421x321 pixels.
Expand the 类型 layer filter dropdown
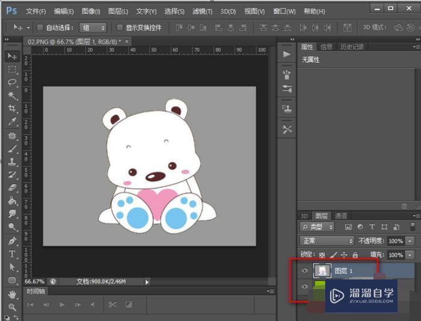(317, 227)
